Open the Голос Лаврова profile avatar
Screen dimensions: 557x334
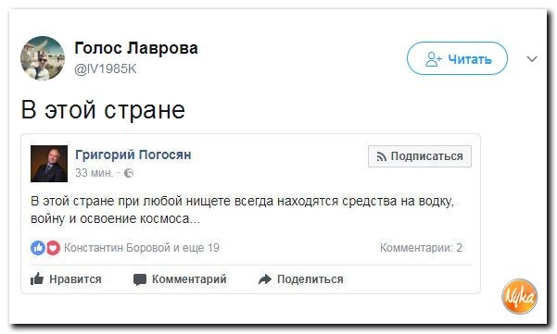[x=43, y=58]
